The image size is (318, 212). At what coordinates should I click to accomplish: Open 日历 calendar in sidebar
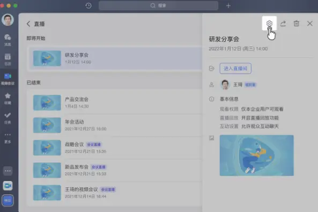coord(8,59)
